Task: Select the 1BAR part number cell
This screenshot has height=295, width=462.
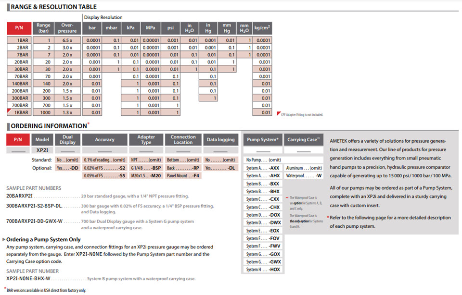Action: pos(19,40)
